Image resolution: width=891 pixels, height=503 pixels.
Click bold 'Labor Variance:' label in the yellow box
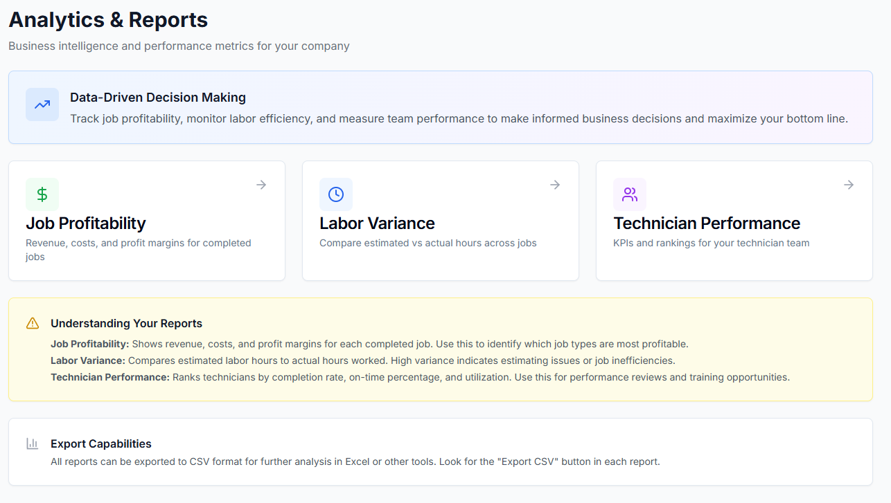(88, 360)
